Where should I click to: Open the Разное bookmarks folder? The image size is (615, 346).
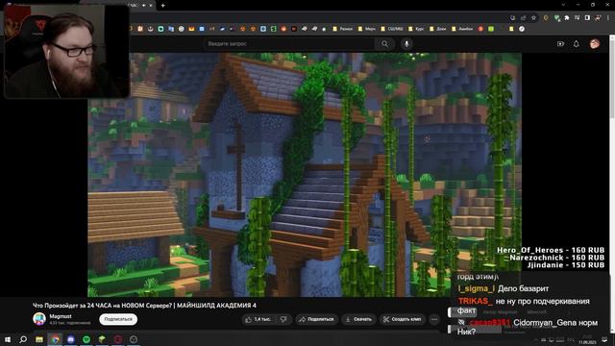click(x=342, y=29)
